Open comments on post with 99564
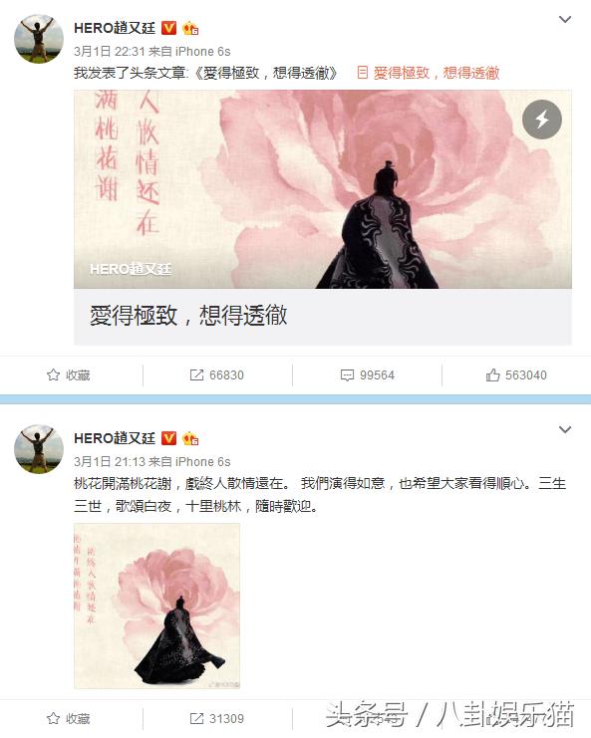591x738 pixels. tap(368, 375)
